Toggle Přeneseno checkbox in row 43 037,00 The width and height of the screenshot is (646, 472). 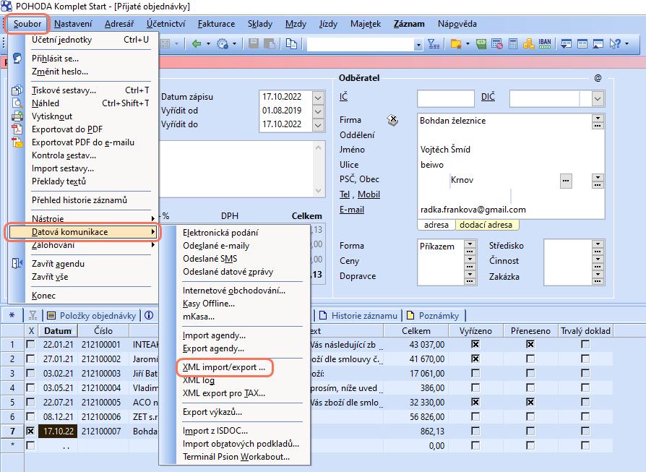(530, 344)
